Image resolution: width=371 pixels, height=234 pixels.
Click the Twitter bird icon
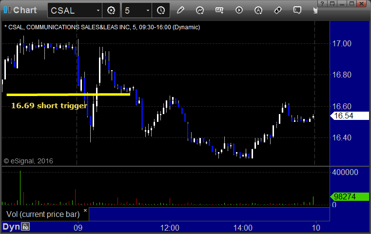(315, 10)
